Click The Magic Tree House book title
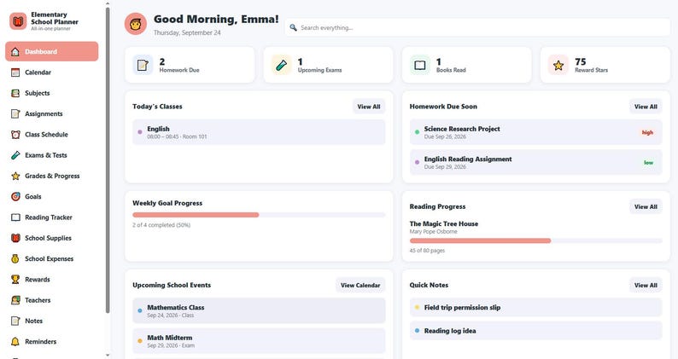This screenshot has width=678, height=359. tap(444, 223)
